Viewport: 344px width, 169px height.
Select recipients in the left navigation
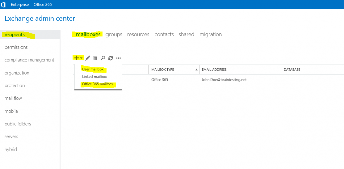pos(30,35)
